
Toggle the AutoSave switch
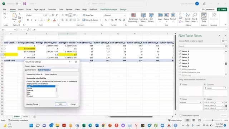click(18, 4)
